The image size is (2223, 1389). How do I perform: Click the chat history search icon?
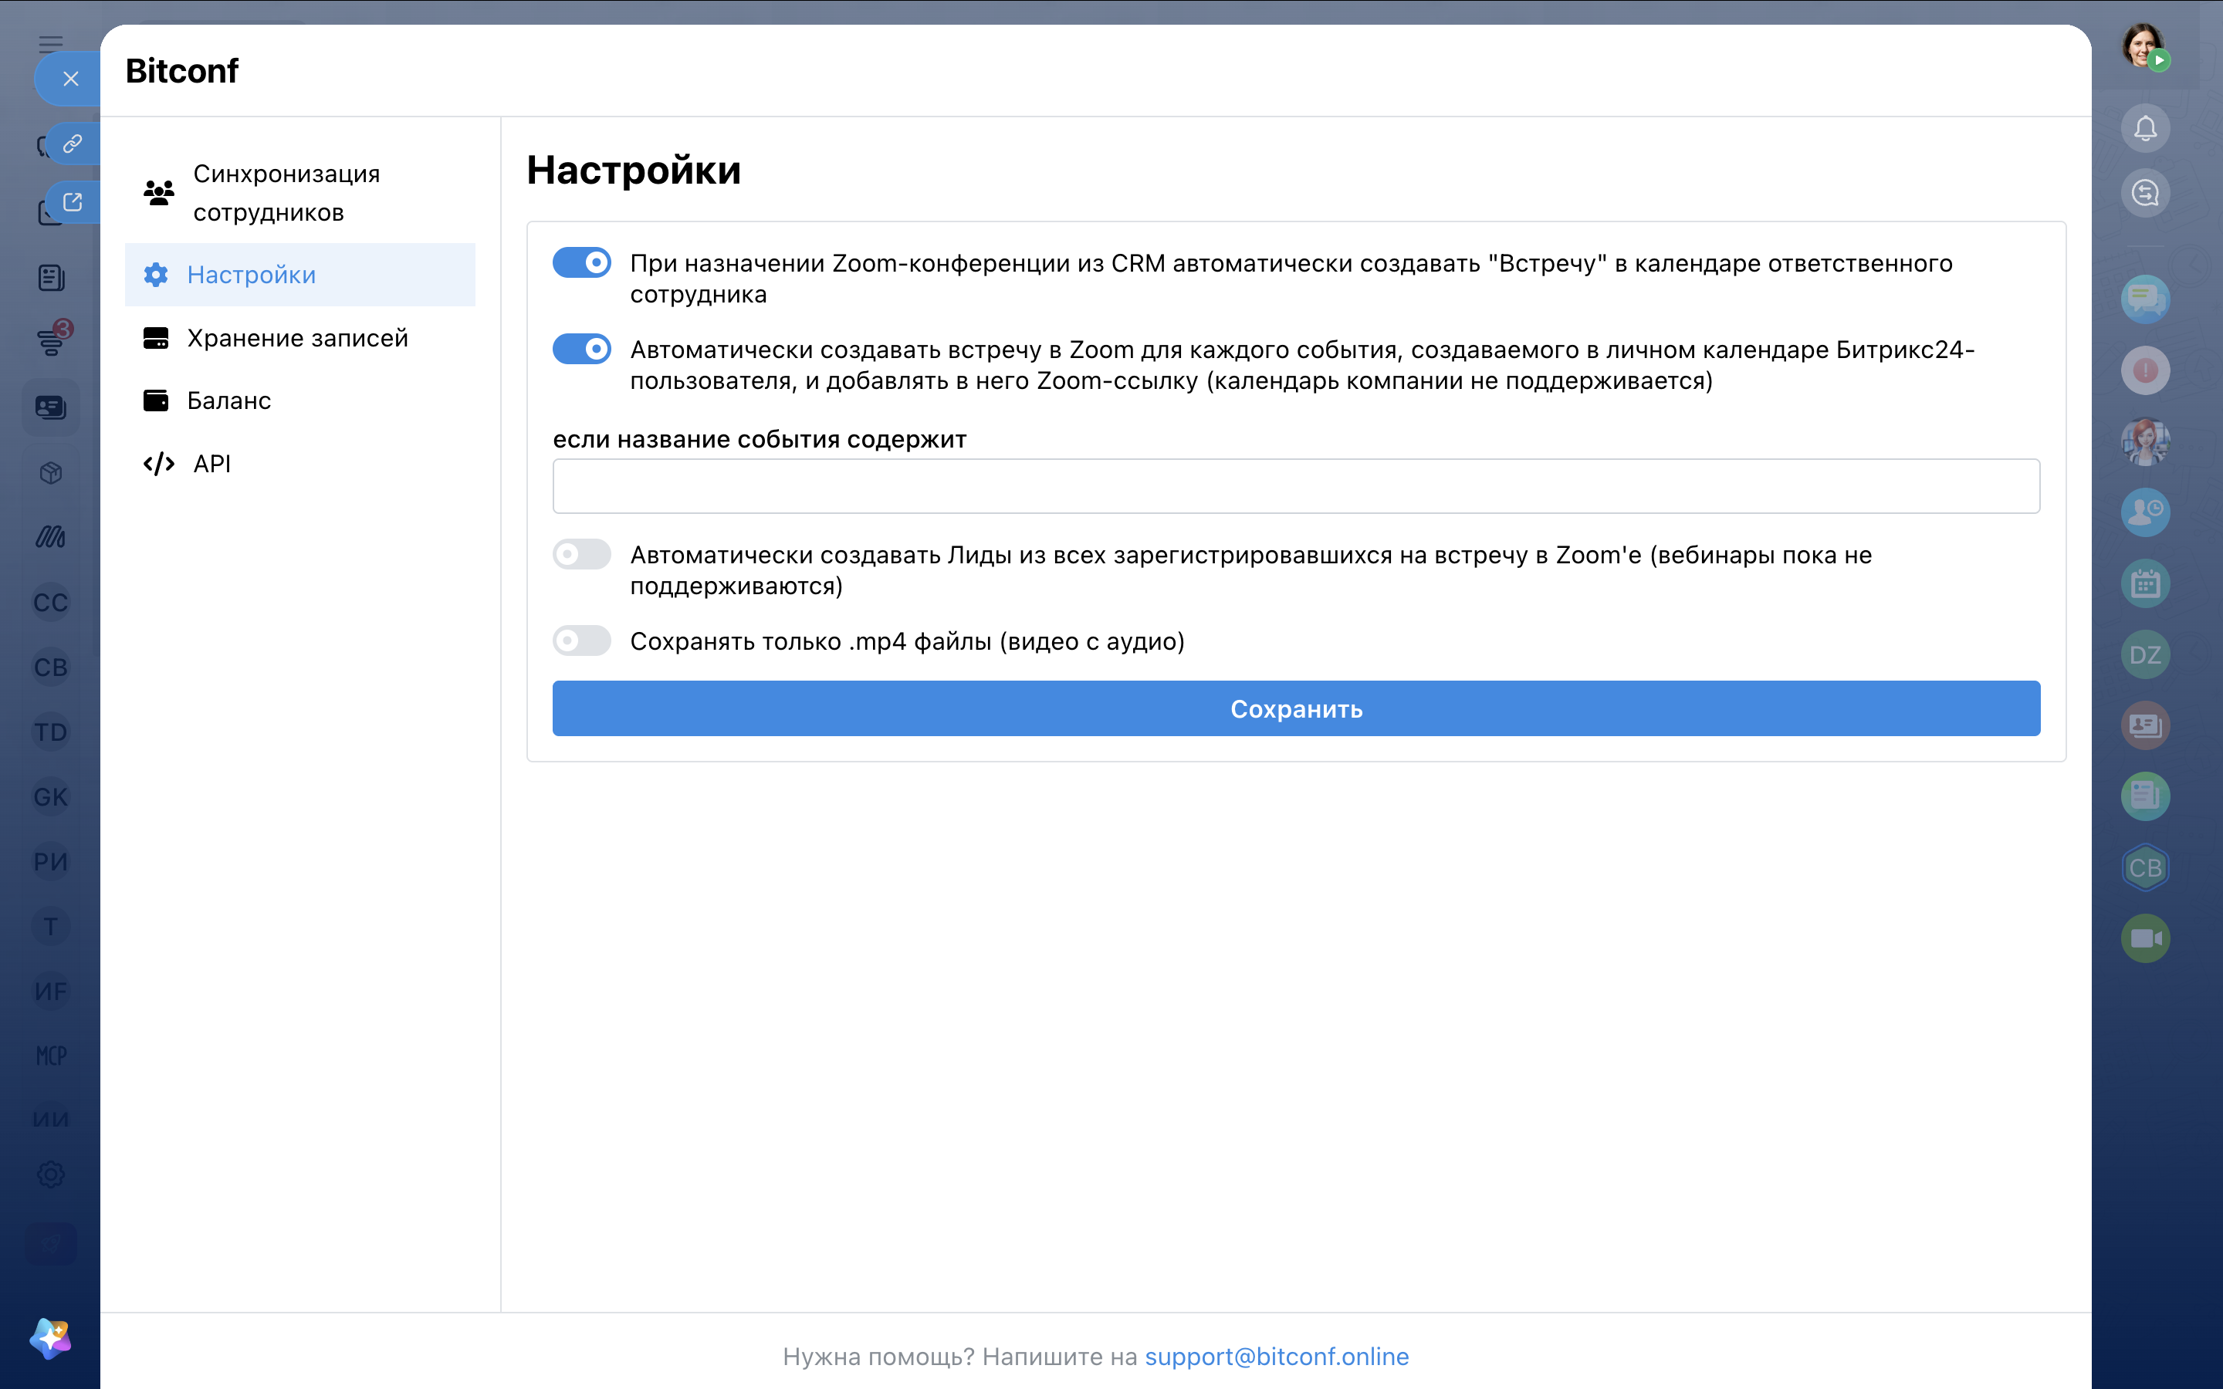pos(2144,193)
